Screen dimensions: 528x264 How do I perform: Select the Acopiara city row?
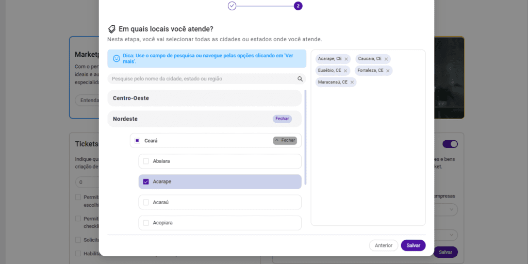coord(220,223)
